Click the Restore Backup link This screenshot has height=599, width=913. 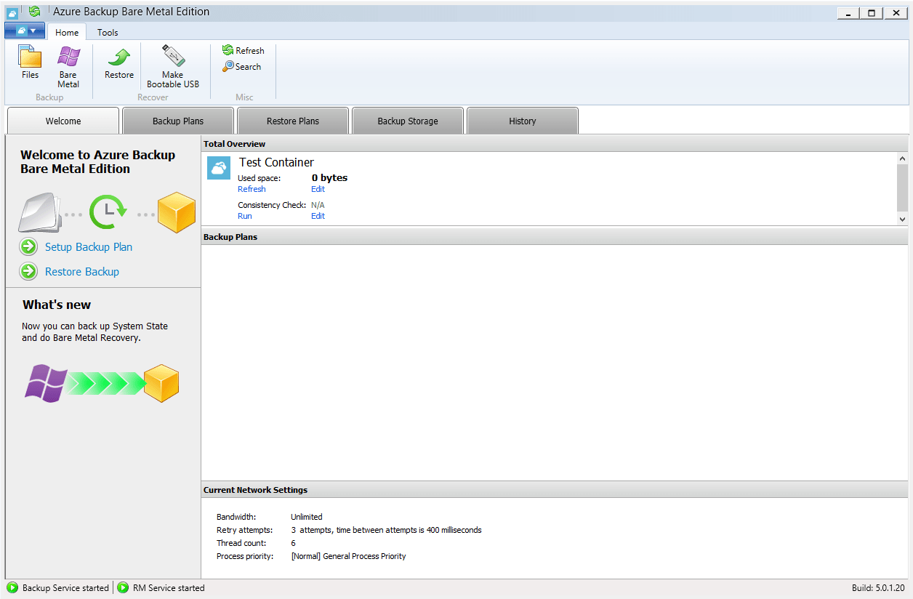[x=81, y=271]
